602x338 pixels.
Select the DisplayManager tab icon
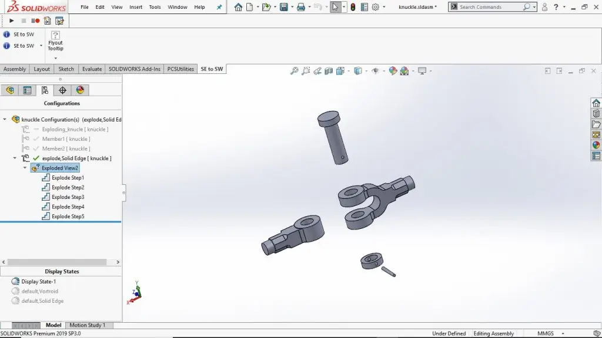81,90
